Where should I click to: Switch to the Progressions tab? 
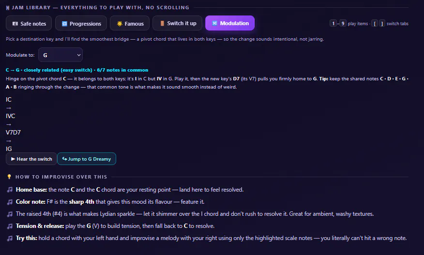pyautogui.click(x=81, y=24)
